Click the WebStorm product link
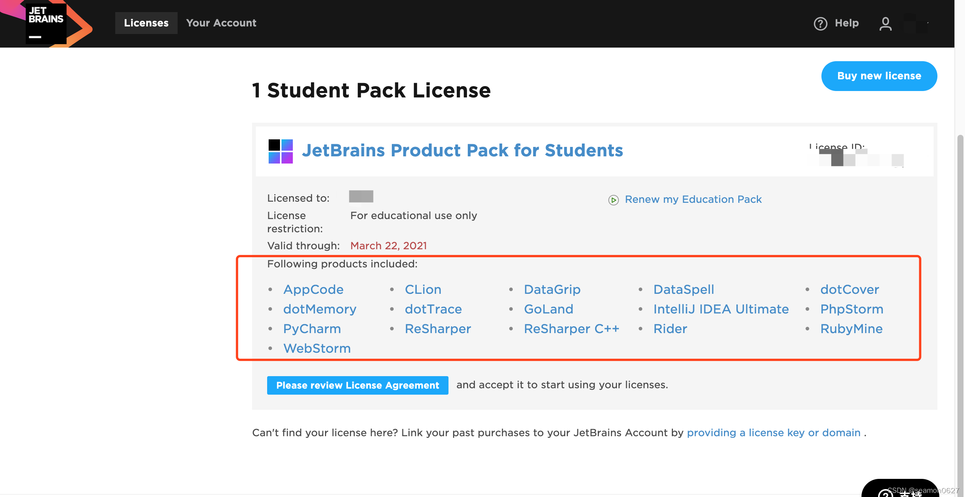Viewport: 965px width, 497px height. (x=316, y=348)
